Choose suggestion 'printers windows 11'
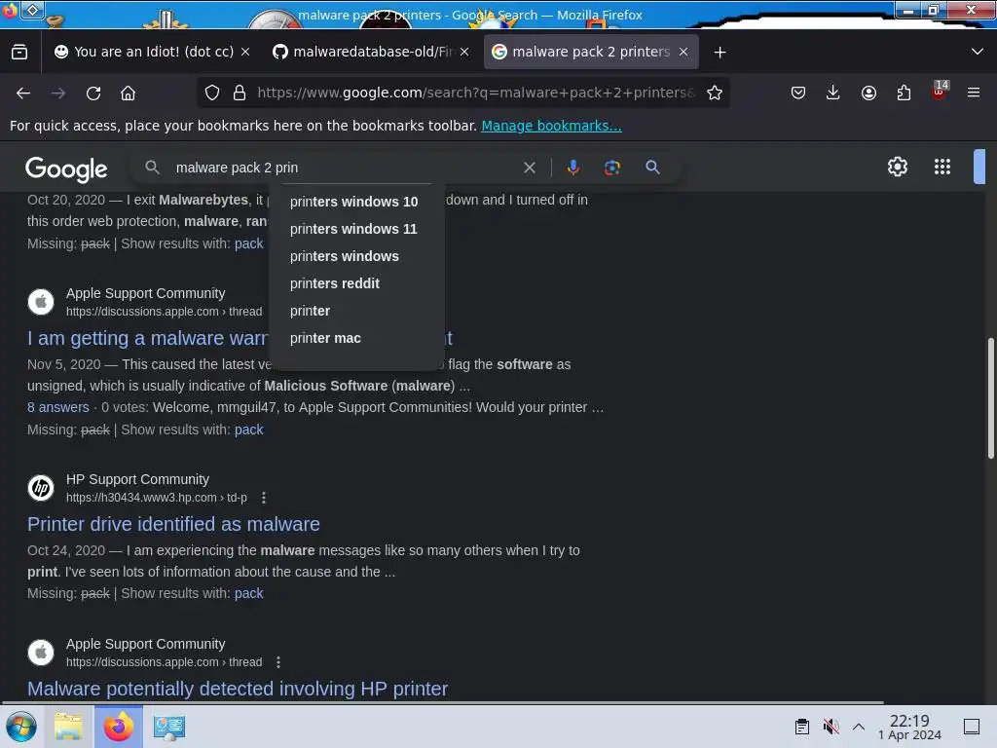 356,229
